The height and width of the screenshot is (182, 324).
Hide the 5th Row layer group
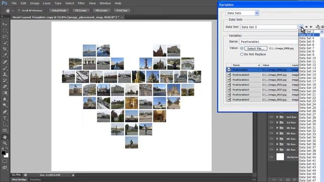pos(271,133)
